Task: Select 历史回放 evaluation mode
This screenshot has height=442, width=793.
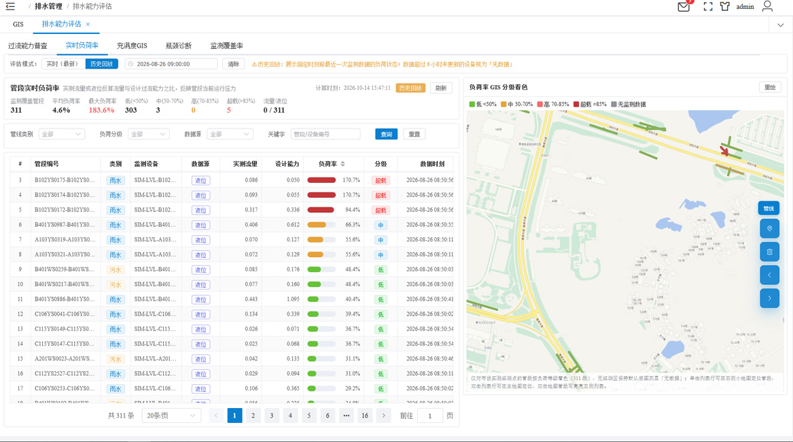Action: [x=102, y=64]
